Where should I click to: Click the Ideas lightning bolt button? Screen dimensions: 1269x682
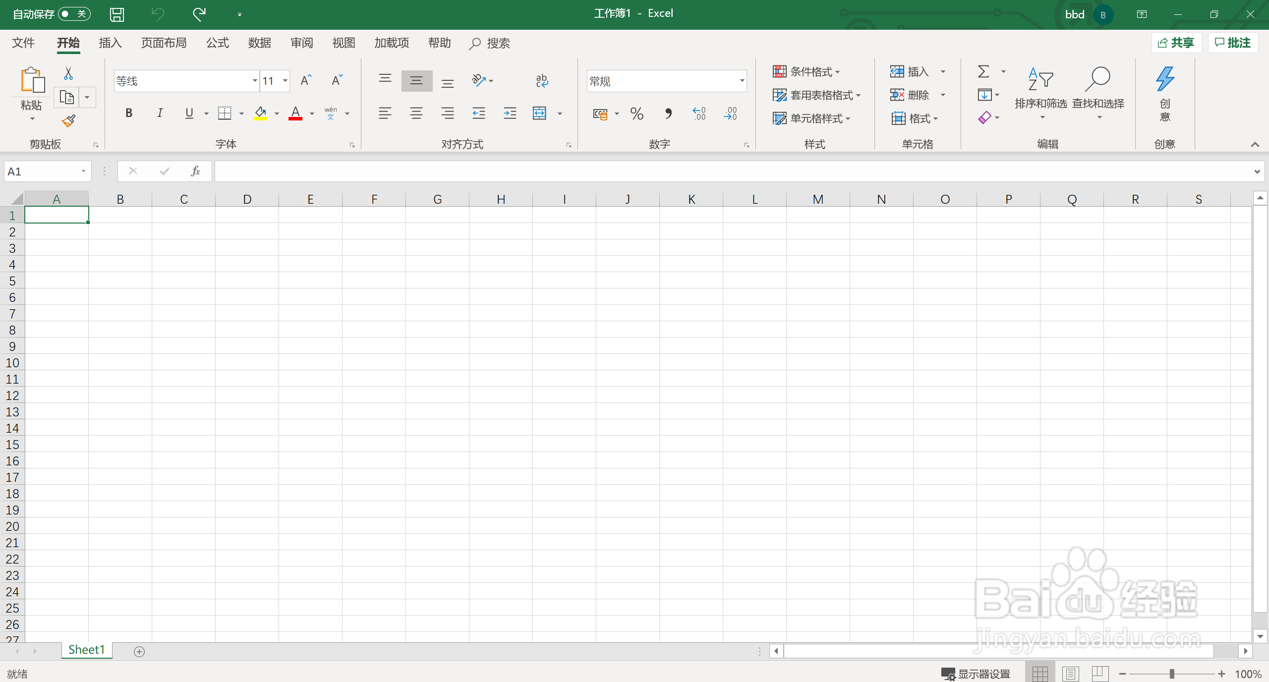click(x=1165, y=94)
